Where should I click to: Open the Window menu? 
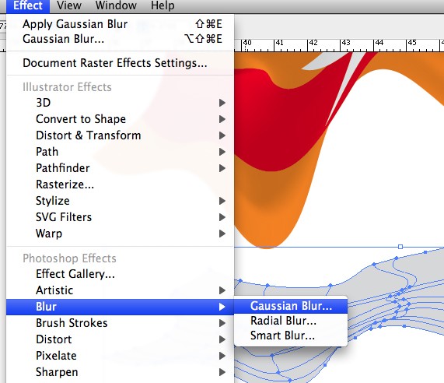[116, 5]
